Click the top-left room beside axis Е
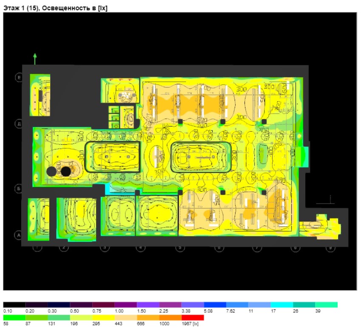The image size is (361, 331). [x=40, y=95]
